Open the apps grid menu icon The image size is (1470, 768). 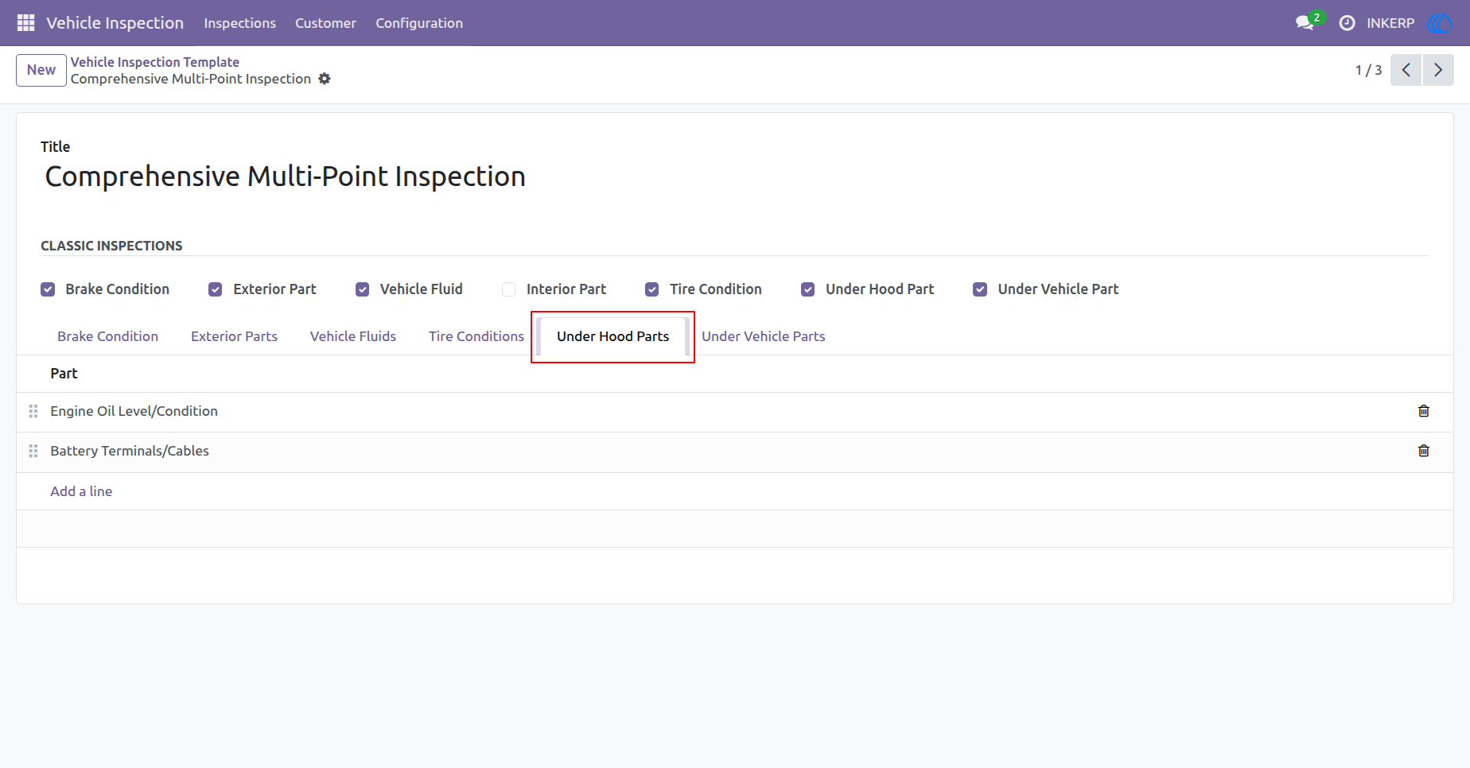click(25, 23)
